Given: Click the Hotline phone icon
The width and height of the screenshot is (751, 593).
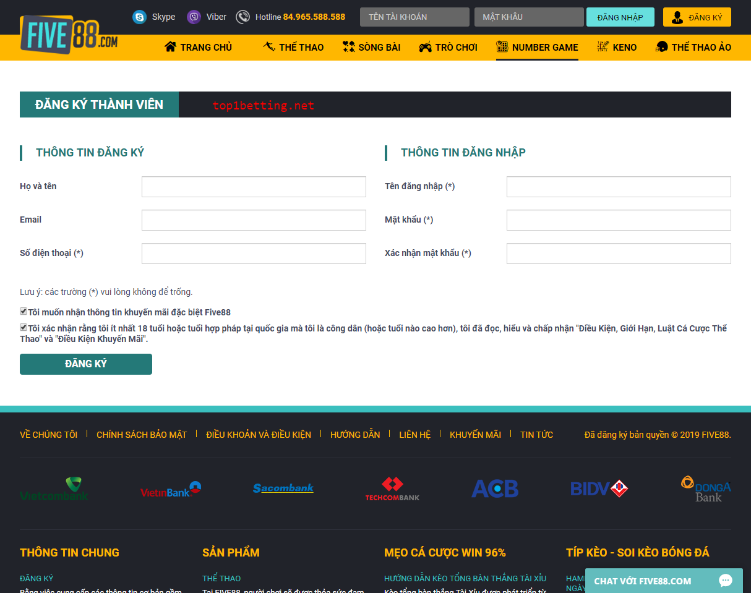Looking at the screenshot, I should click(243, 17).
